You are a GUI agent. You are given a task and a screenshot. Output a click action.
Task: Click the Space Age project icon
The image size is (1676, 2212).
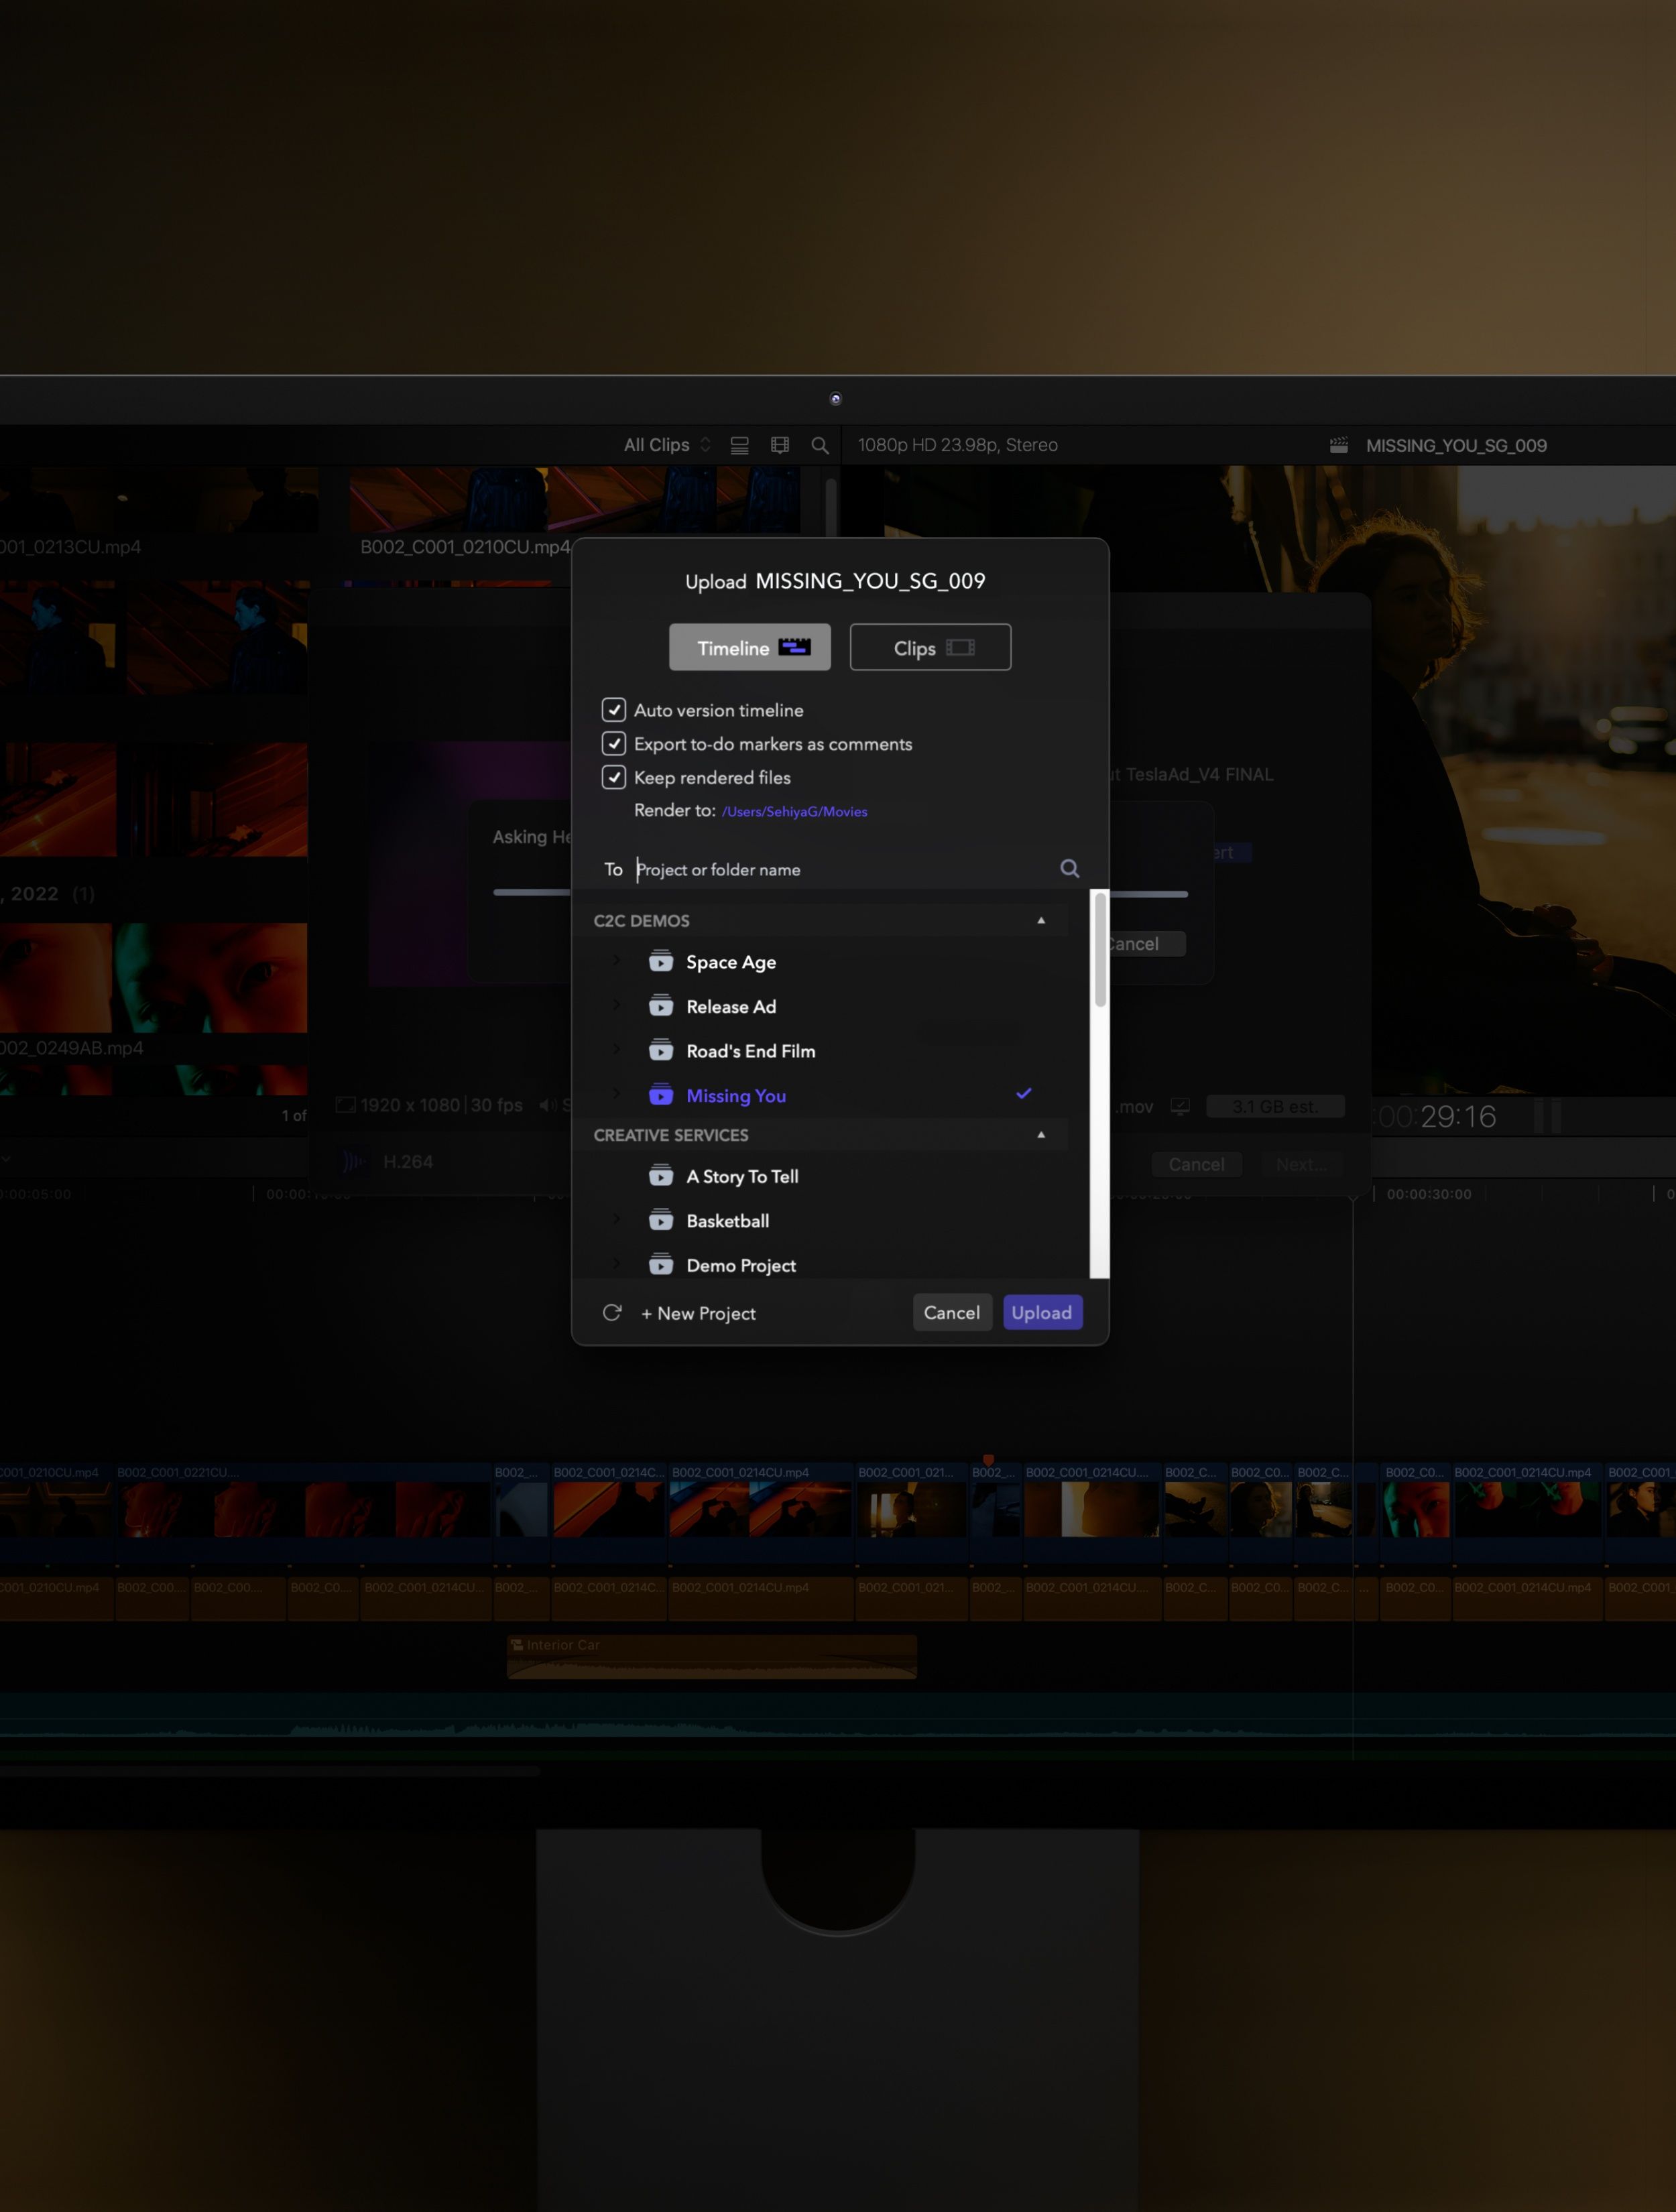pyautogui.click(x=661, y=962)
